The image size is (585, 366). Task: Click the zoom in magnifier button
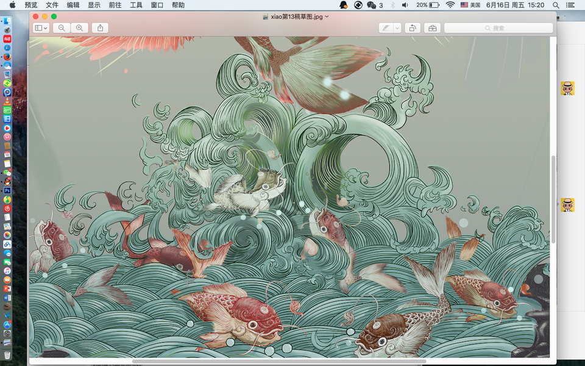(79, 28)
